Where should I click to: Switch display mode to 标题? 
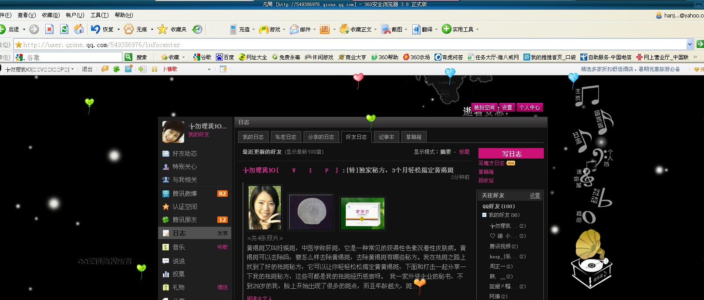click(x=464, y=152)
